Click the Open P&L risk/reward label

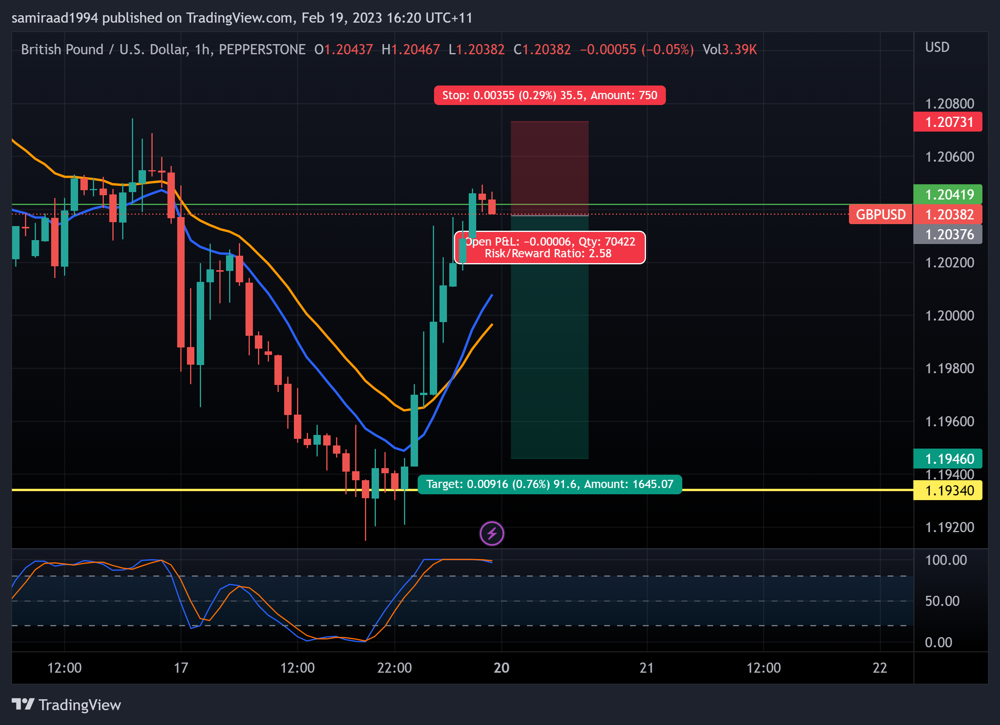pyautogui.click(x=550, y=248)
